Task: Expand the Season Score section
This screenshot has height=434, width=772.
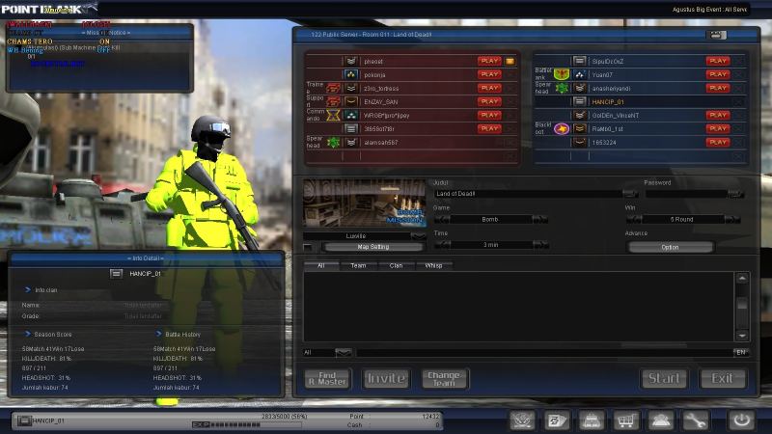Action: coord(28,334)
